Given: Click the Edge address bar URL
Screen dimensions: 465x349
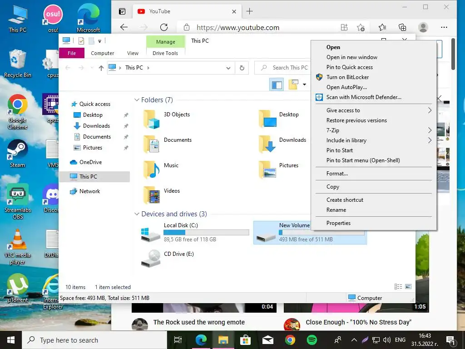Looking at the screenshot, I should pyautogui.click(x=238, y=28).
